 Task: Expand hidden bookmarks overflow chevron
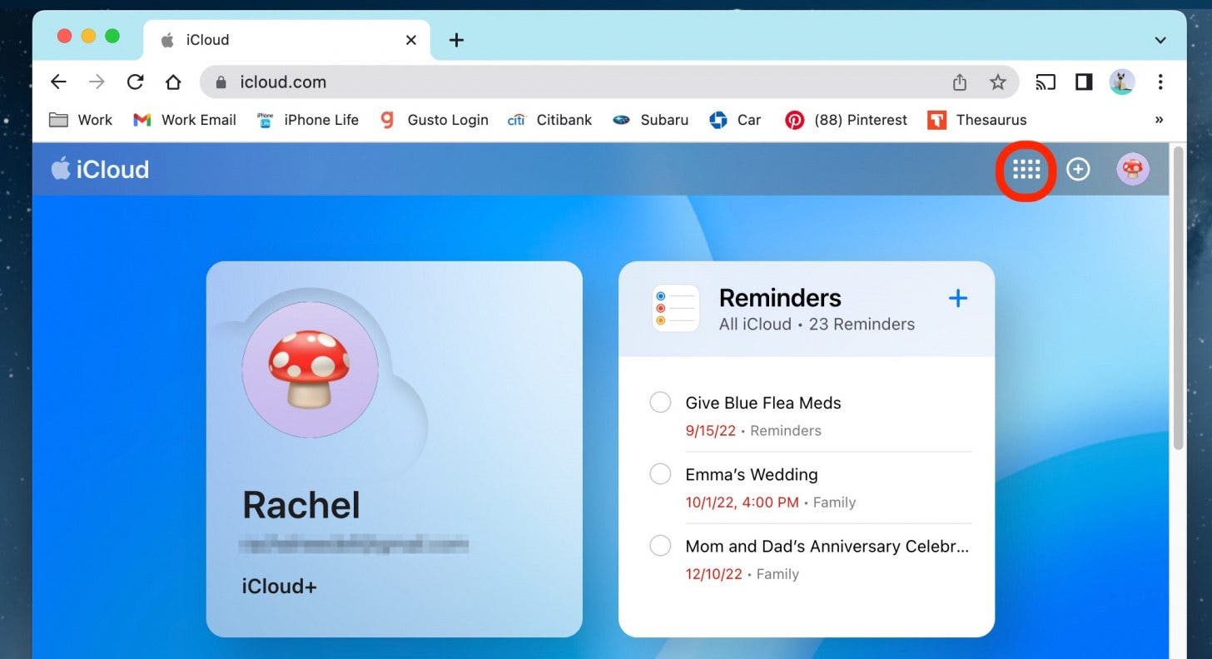[x=1159, y=120]
